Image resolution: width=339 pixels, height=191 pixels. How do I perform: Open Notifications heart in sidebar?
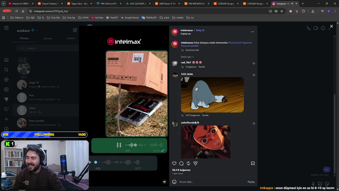[x=6, y=109]
